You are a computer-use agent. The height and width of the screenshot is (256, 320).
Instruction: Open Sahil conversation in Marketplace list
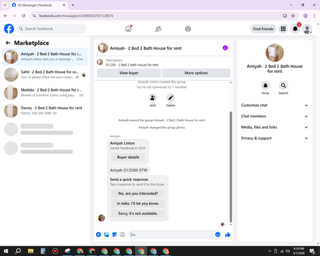[45, 75]
